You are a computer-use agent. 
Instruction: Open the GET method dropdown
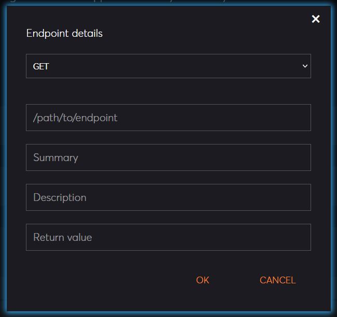168,66
